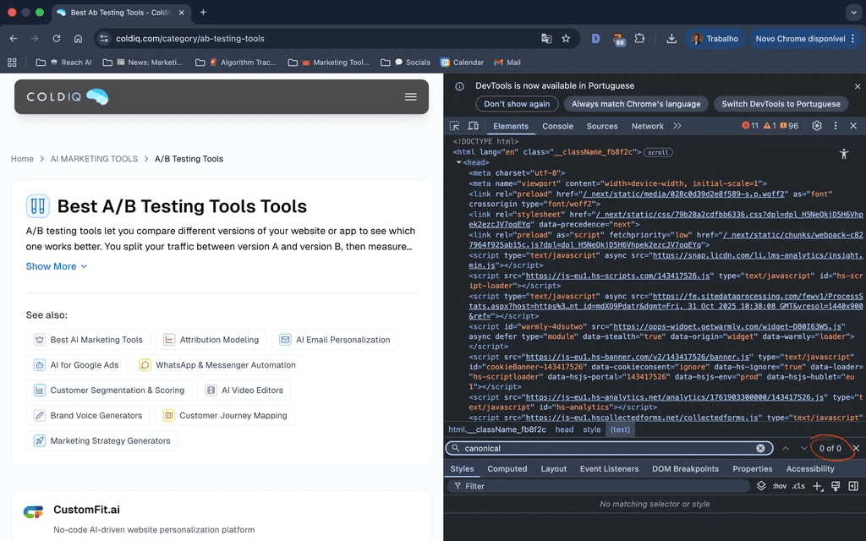The height and width of the screenshot is (541, 866).
Task: Toggle element state :hov panel
Action: (x=779, y=486)
